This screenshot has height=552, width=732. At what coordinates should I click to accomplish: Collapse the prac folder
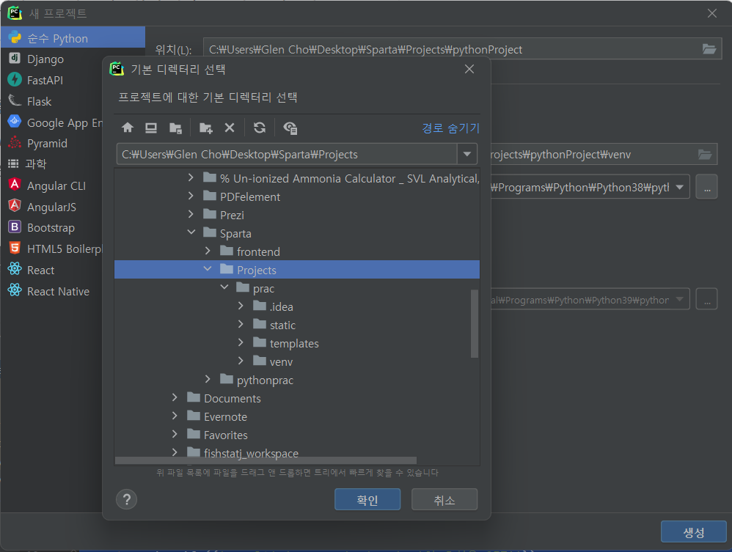[x=224, y=287]
